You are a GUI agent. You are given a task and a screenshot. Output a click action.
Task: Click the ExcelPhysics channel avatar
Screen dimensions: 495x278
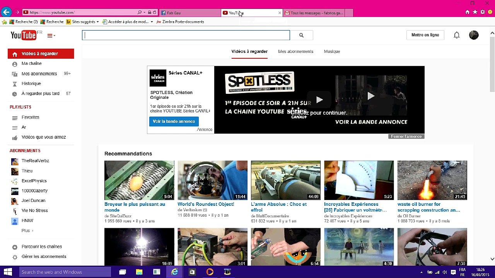click(x=15, y=181)
